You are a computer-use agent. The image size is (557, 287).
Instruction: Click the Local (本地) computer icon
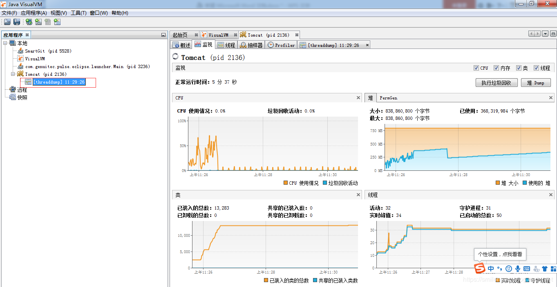point(13,43)
